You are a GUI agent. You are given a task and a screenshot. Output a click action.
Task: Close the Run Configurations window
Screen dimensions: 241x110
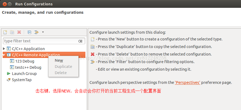tap(5, 4)
